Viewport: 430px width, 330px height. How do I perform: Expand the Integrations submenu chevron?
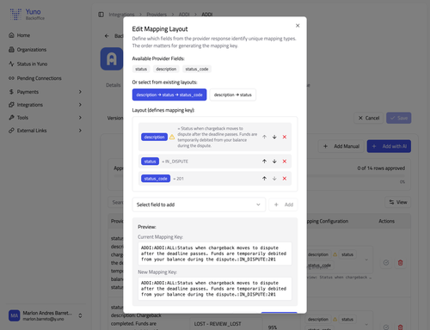tap(80, 105)
